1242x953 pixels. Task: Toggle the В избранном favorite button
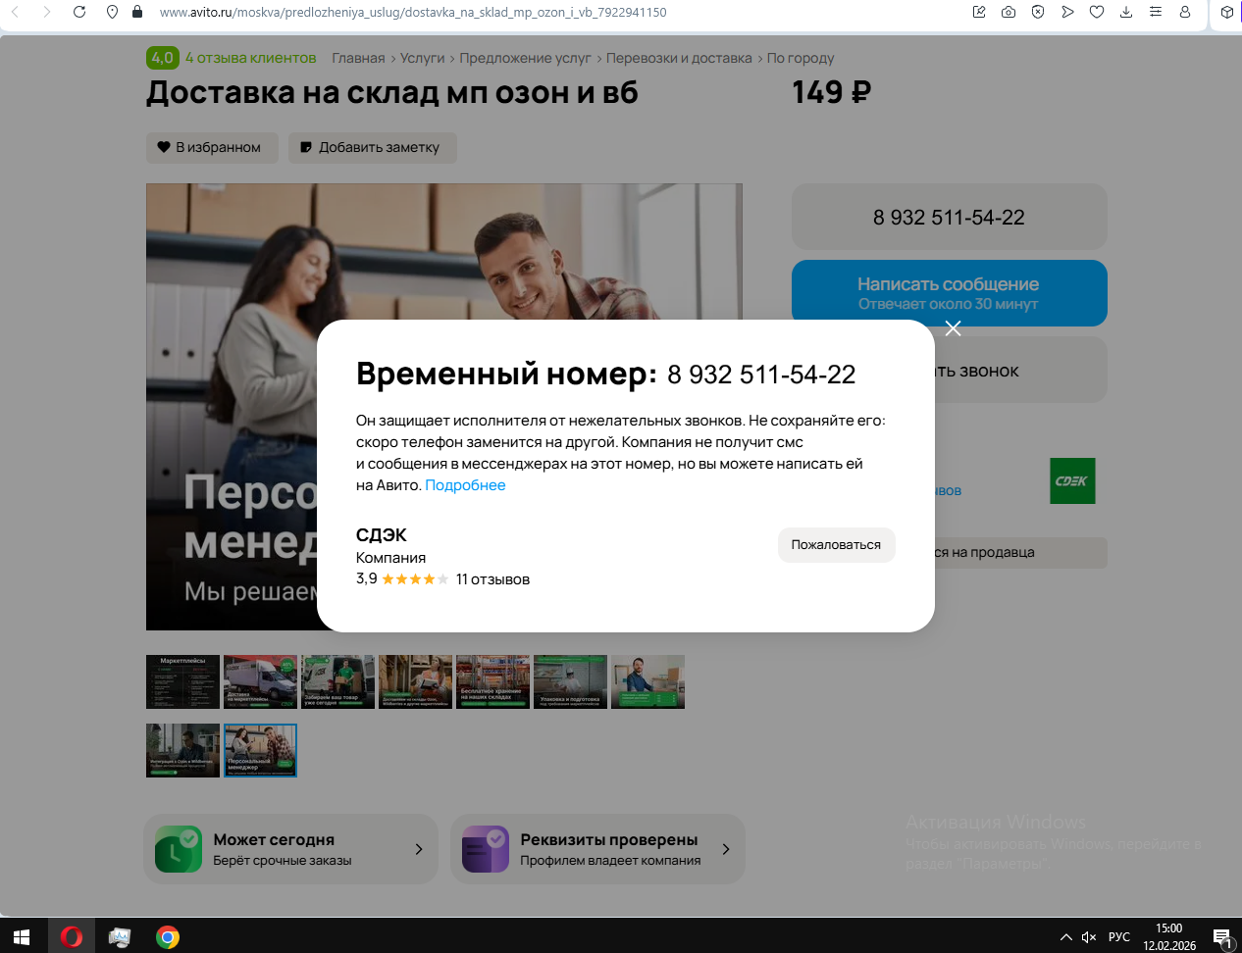pos(212,147)
